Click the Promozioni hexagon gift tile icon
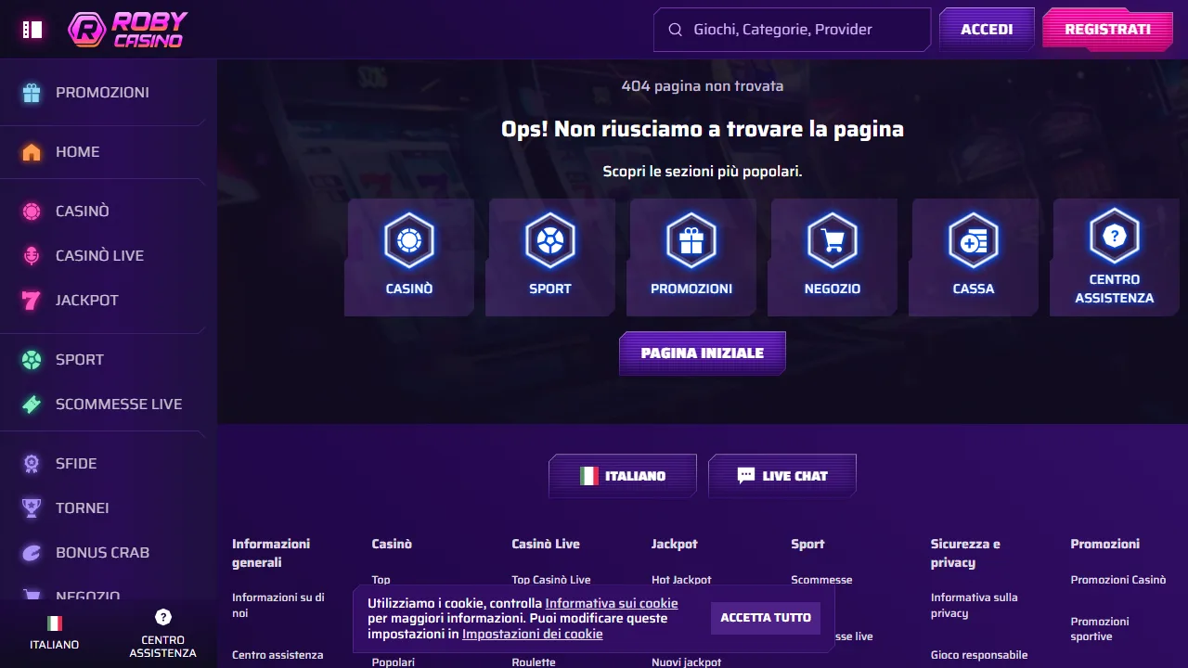 (x=691, y=241)
